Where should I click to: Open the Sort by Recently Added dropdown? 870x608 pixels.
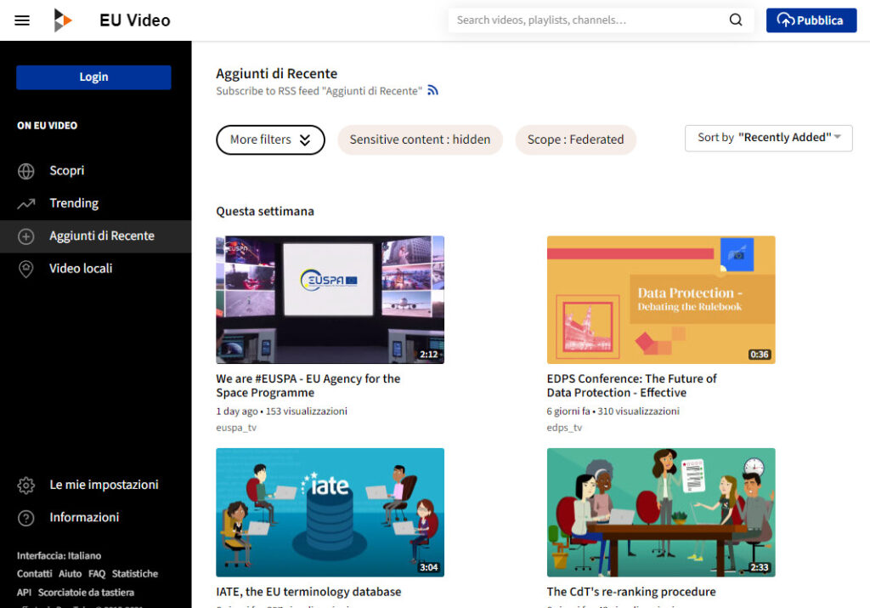pos(768,138)
